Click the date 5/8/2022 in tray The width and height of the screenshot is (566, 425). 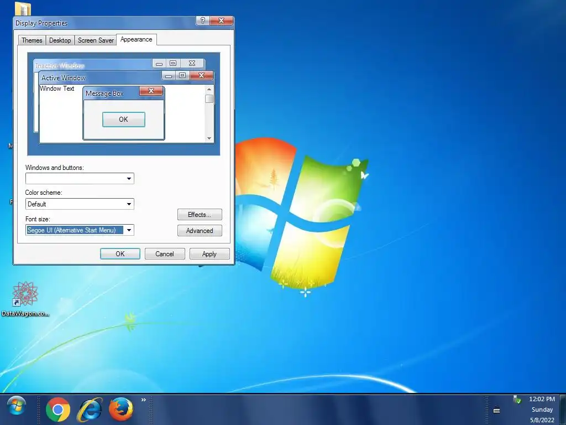542,420
